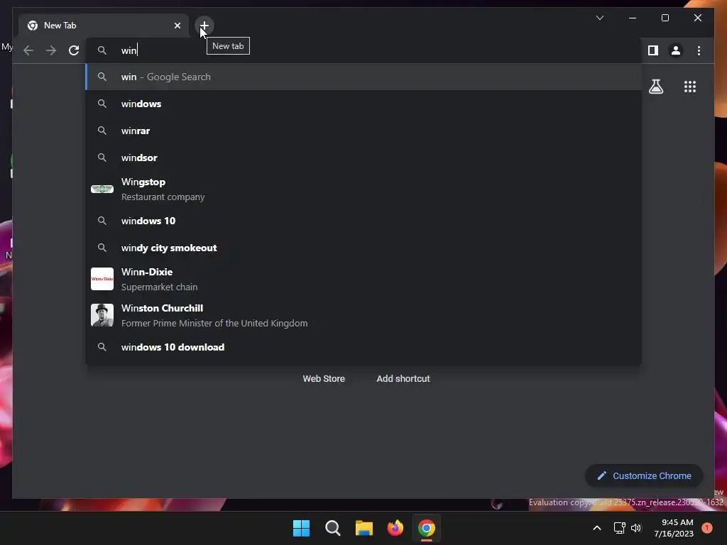Open a new tab with plus button
This screenshot has width=727, height=545.
[x=204, y=26]
